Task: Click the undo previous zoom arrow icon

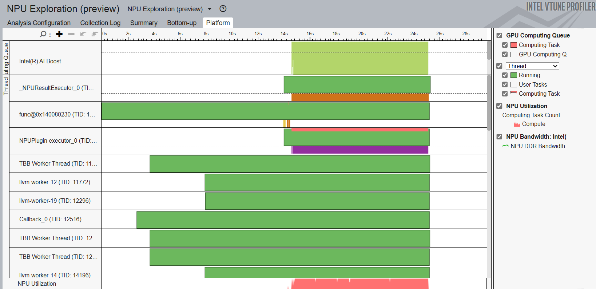Action: pos(83,34)
